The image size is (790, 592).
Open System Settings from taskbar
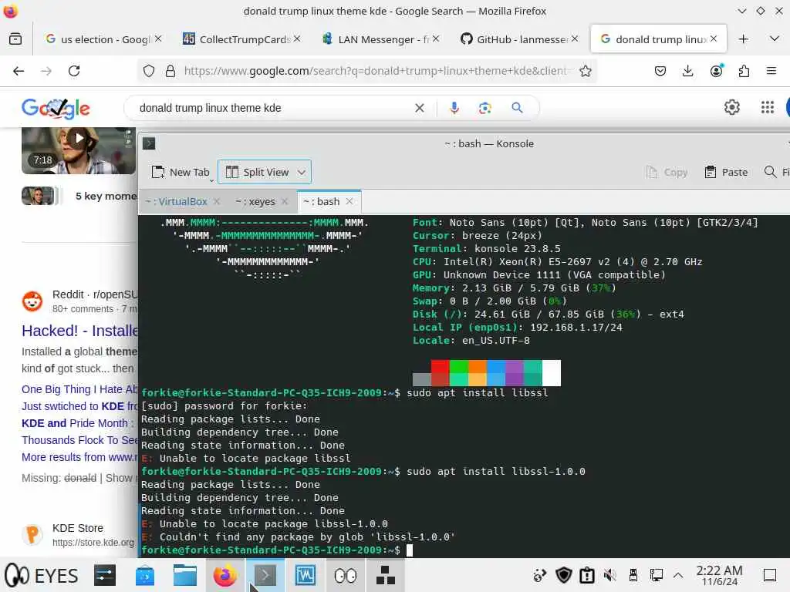[105, 575]
